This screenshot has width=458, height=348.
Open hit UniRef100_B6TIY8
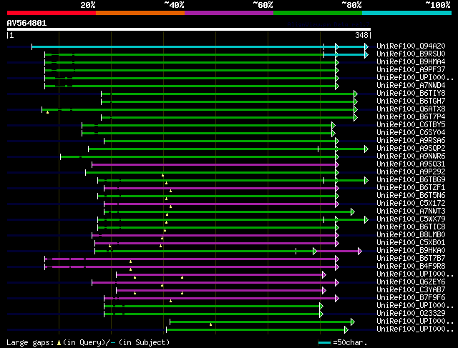click(411, 94)
